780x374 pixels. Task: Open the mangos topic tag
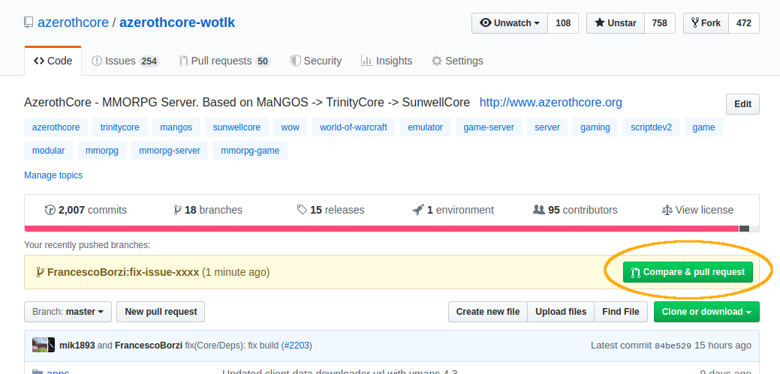176,127
